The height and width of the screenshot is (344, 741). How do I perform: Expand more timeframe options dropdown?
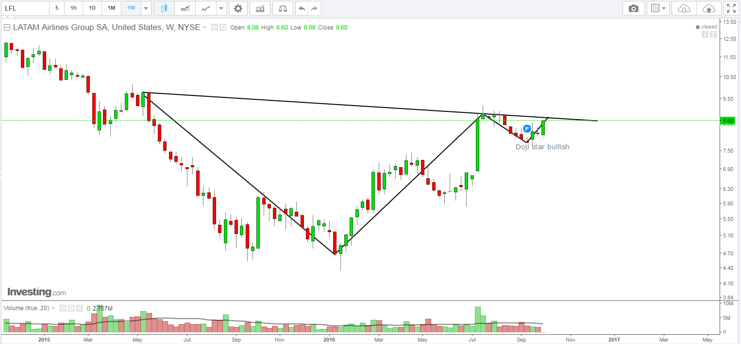146,8
